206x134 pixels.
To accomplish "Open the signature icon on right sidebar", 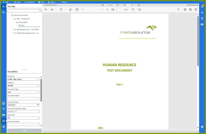I will [202, 13].
